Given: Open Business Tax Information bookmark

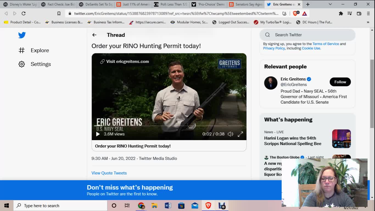Looking at the screenshot, I should (106, 22).
